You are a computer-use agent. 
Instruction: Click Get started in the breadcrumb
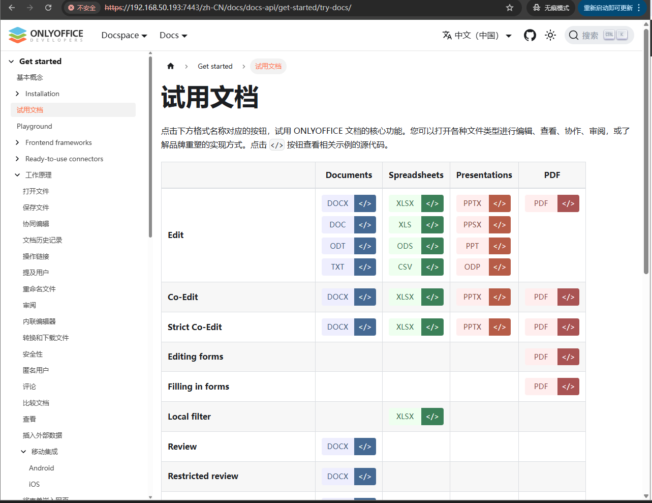tap(215, 66)
